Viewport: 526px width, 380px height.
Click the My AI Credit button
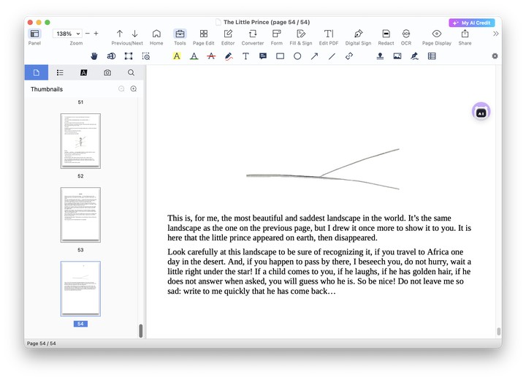(472, 23)
